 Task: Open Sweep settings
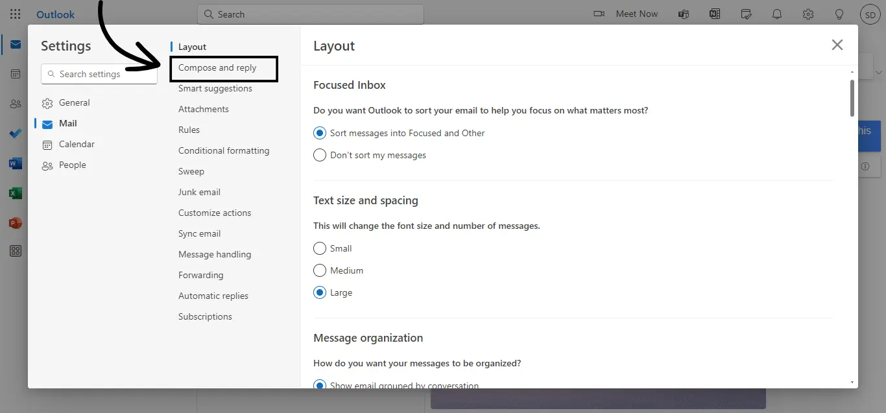pos(191,171)
